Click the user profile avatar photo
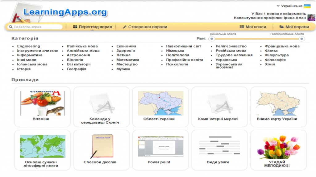316x177 pixels. [x=311, y=17]
